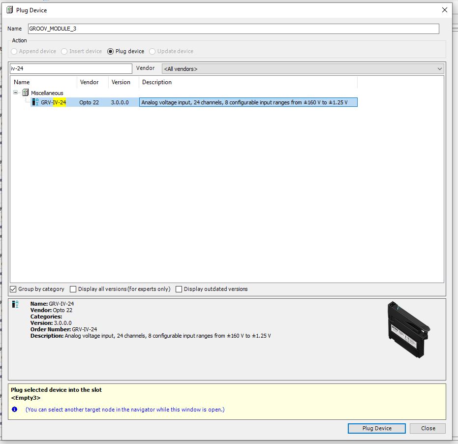The height and width of the screenshot is (444, 458).
Task: Click the Close button
Action: tap(427, 428)
